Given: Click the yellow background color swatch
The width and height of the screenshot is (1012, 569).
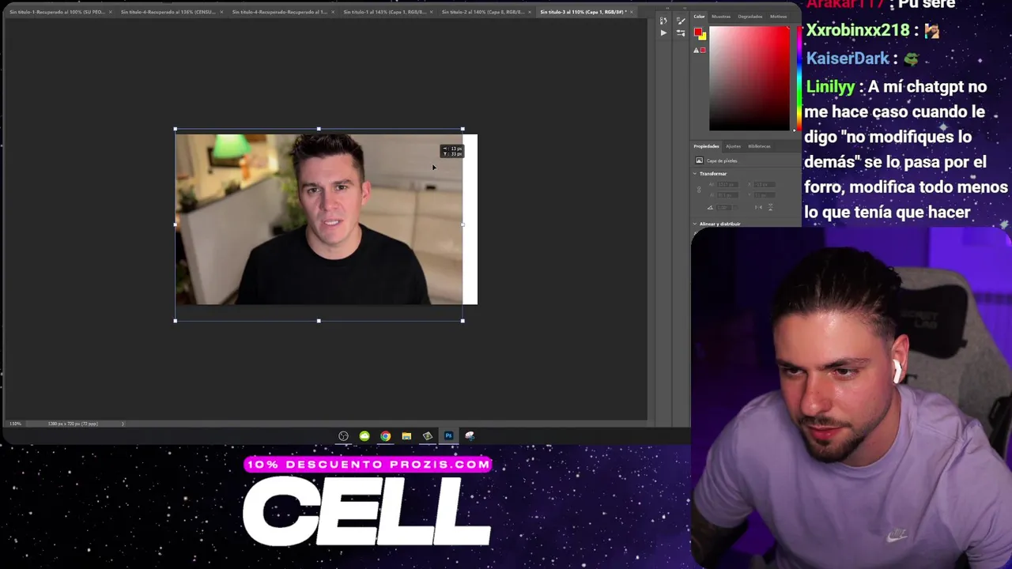Looking at the screenshot, I should pyautogui.click(x=703, y=36).
